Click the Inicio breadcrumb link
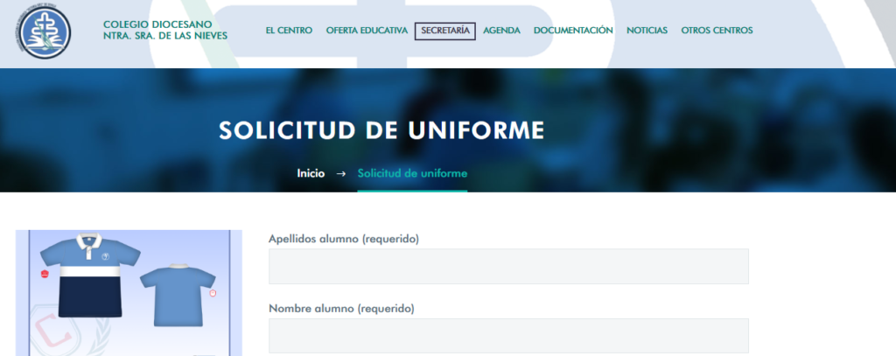Screen dimensions: 896x356 tap(311, 173)
